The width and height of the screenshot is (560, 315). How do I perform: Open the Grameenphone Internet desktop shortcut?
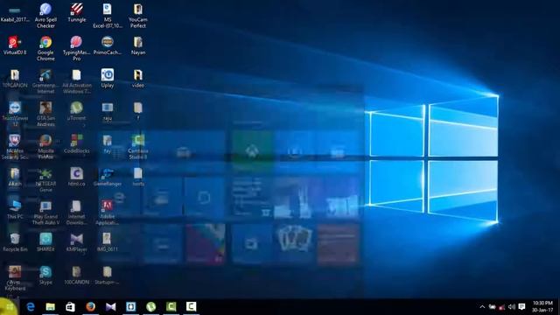coord(45,81)
